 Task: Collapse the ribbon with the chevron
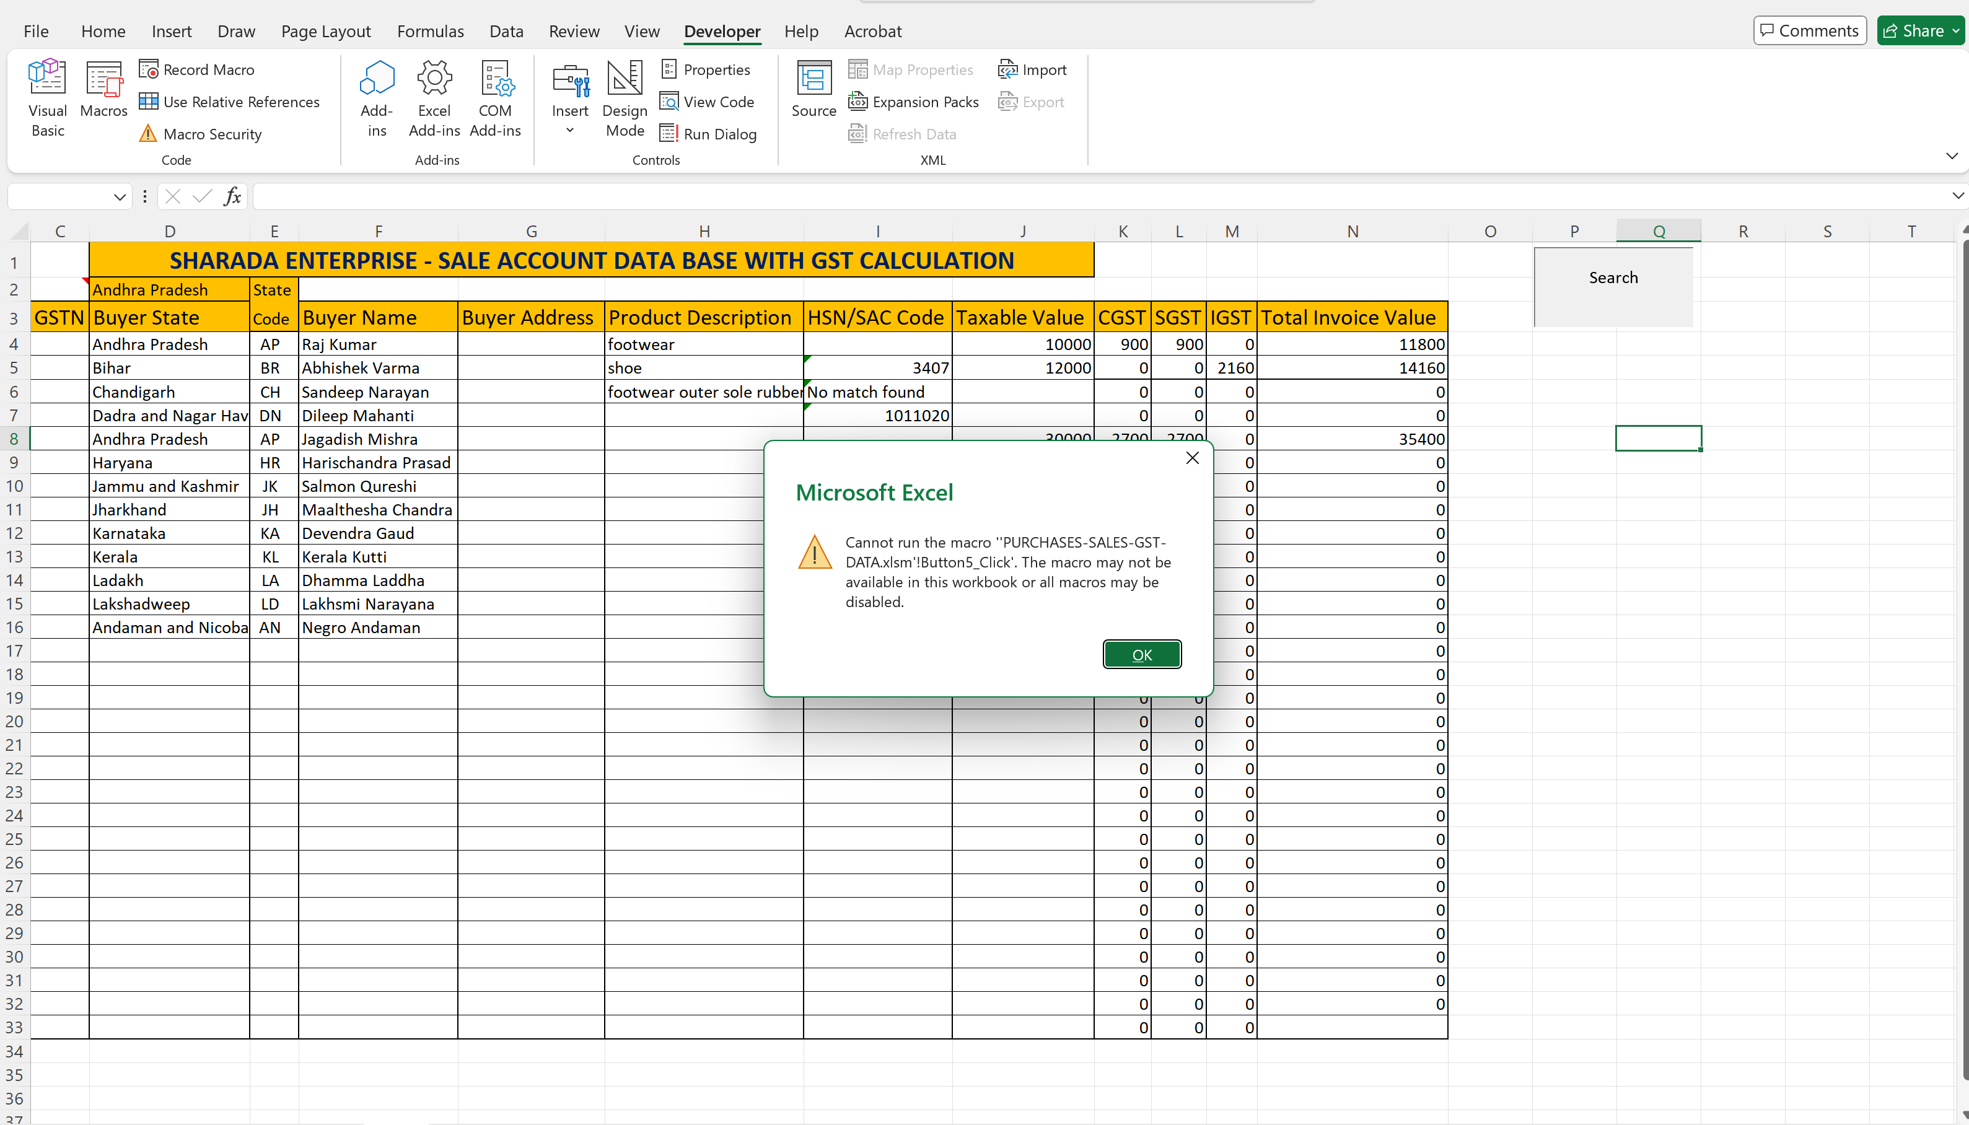click(x=1952, y=156)
